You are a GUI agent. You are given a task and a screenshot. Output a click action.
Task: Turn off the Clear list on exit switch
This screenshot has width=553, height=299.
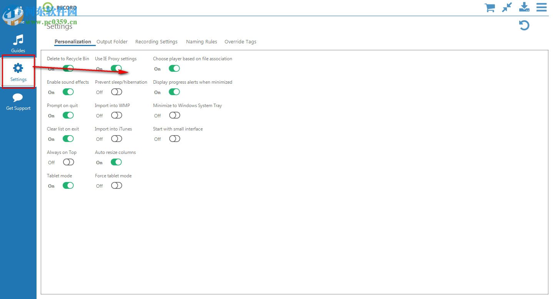(x=68, y=139)
